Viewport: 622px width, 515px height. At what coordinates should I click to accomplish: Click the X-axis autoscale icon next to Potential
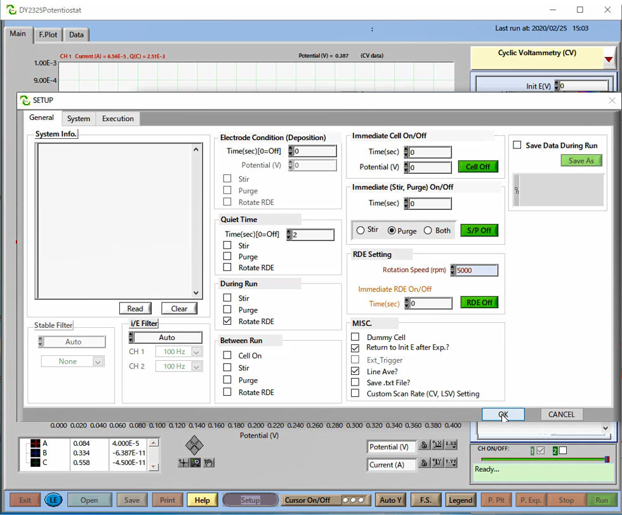pos(437,447)
